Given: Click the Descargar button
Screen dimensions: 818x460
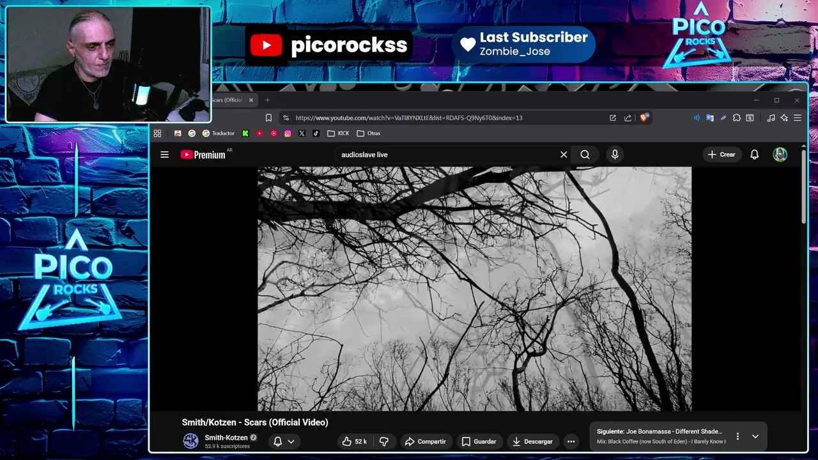Looking at the screenshot, I should (532, 441).
